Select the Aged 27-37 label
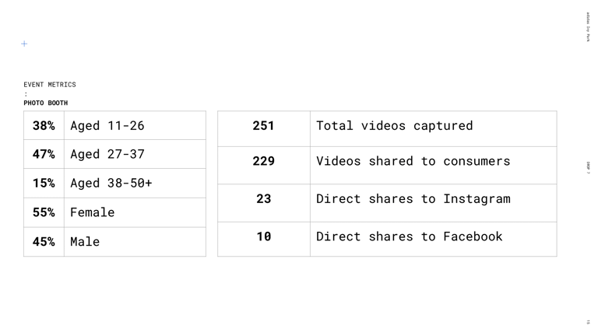598x336 pixels. 107,154
